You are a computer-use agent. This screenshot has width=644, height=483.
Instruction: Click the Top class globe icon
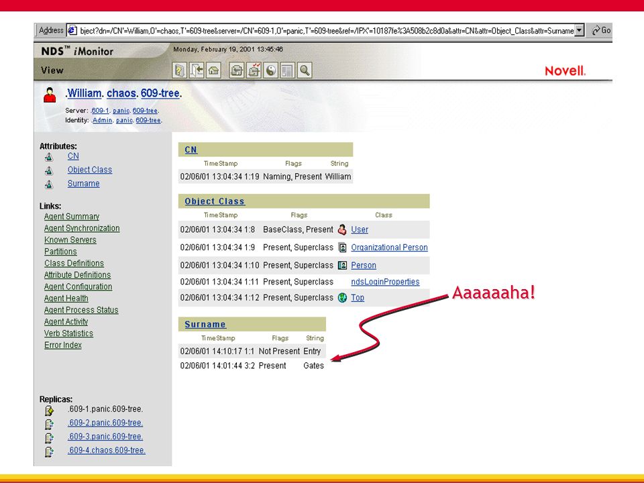click(342, 298)
